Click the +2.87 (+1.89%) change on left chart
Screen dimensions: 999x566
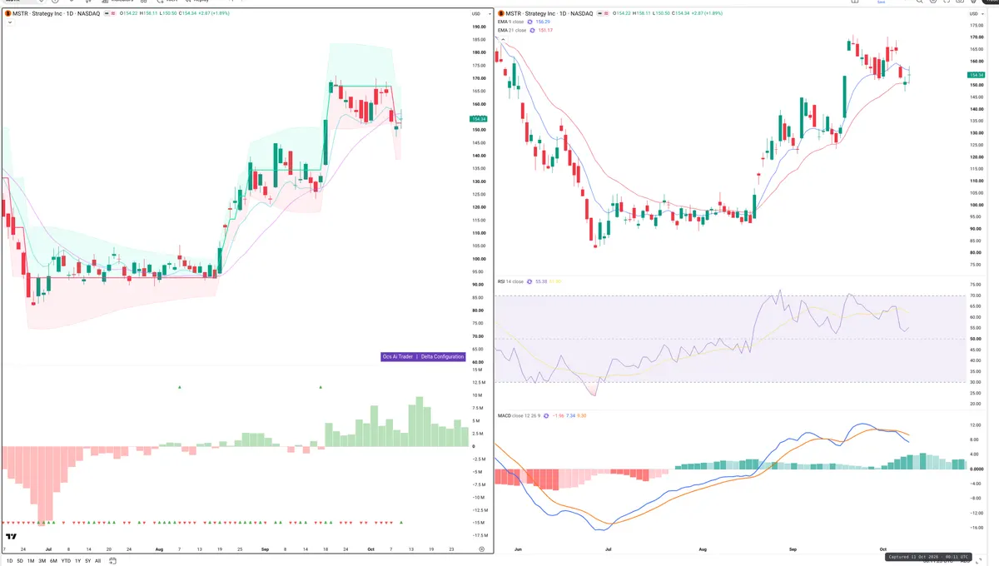coord(212,14)
